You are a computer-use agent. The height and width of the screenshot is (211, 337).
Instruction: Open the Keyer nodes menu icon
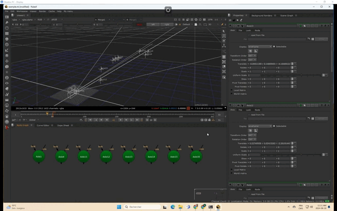7,50
